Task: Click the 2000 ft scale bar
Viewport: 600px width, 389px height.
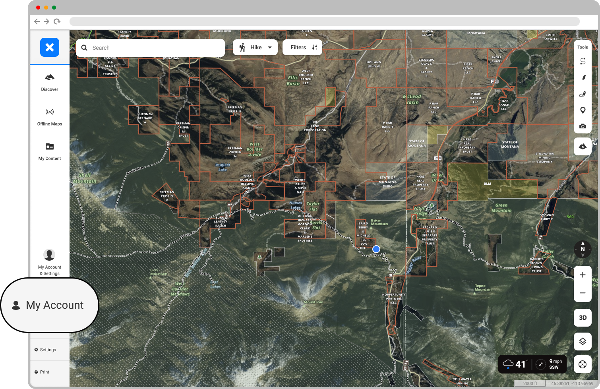Action: [x=530, y=383]
